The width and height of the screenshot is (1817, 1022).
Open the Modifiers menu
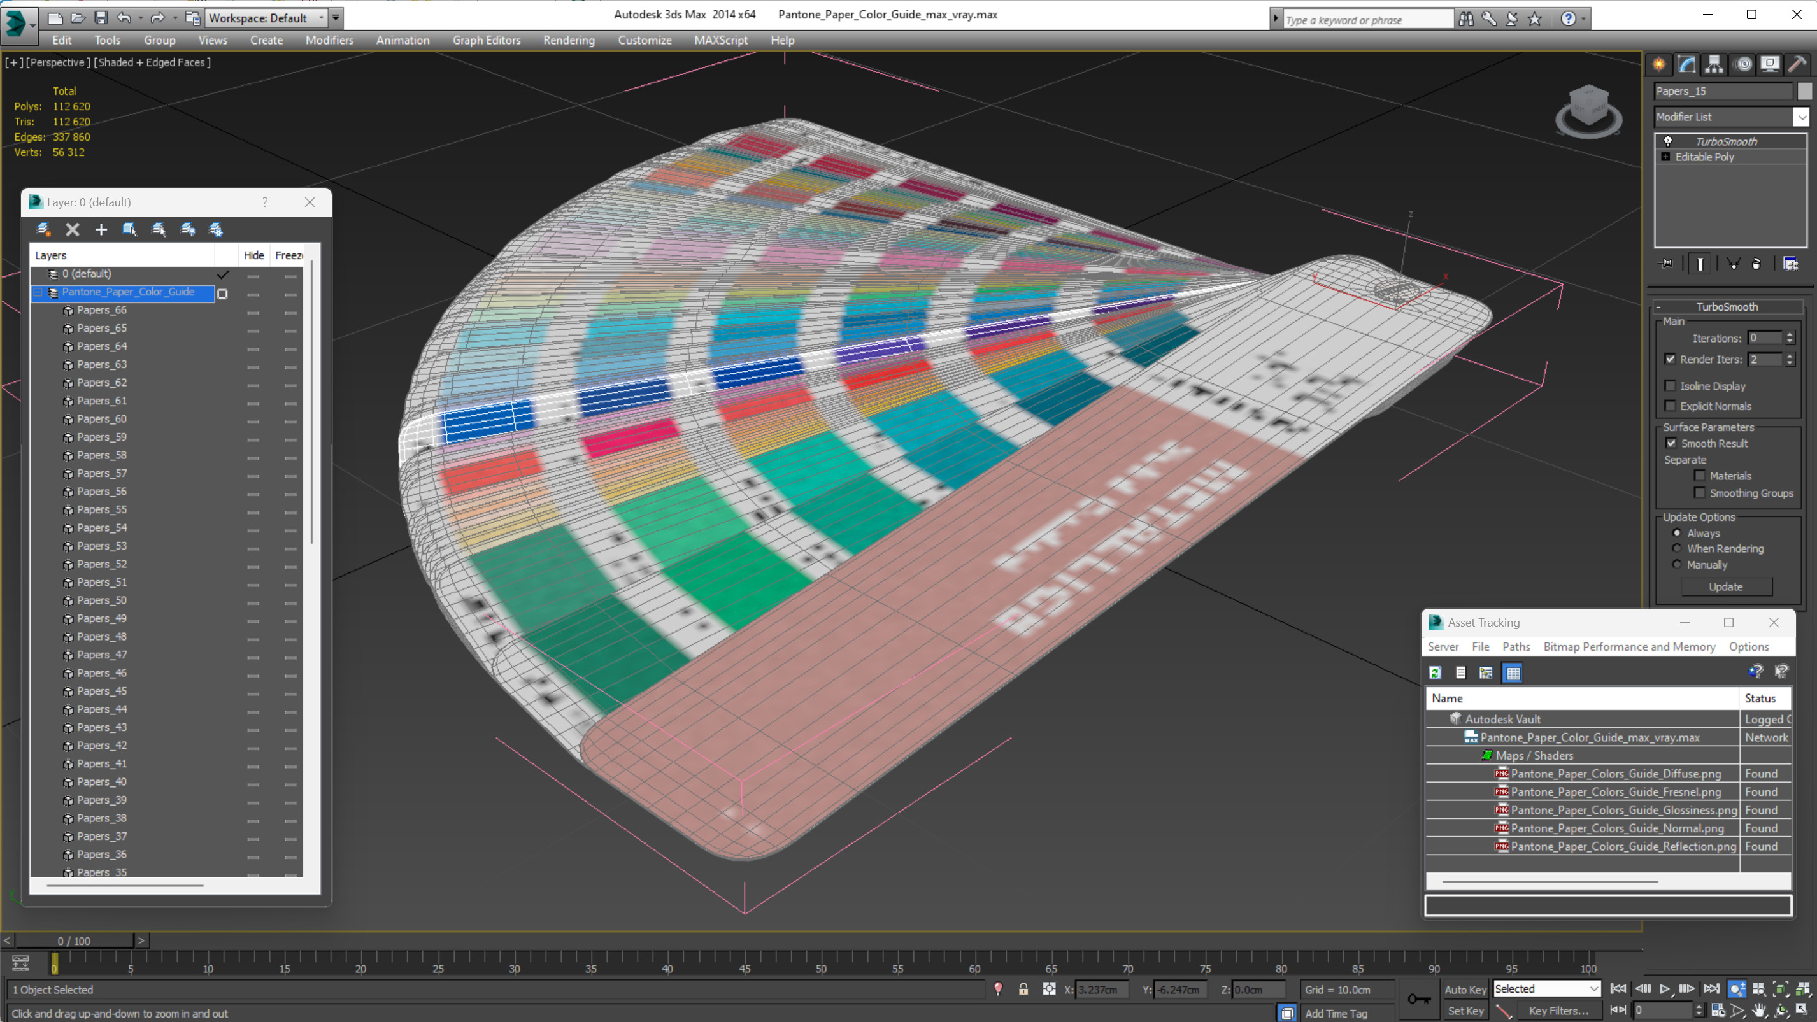(329, 40)
